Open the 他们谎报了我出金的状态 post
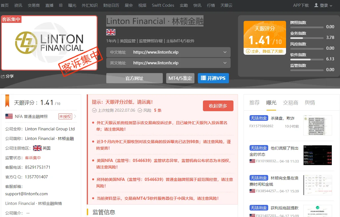The image size is (340, 217). click(x=274, y=151)
